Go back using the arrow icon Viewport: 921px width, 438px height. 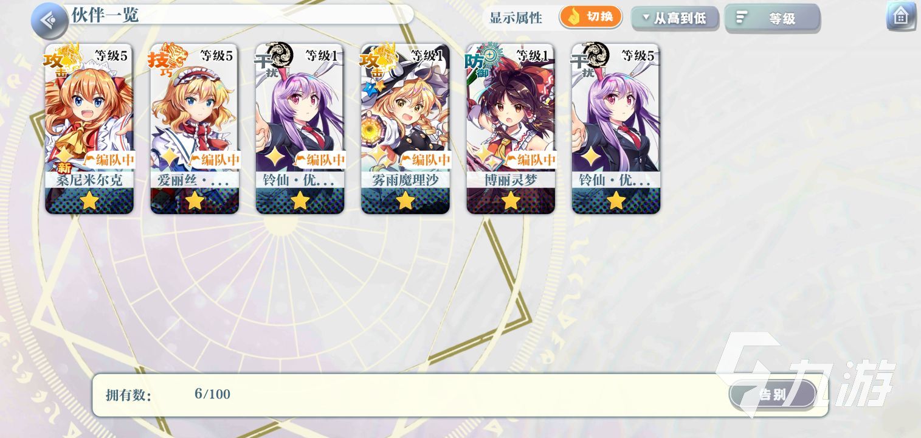[x=49, y=21]
